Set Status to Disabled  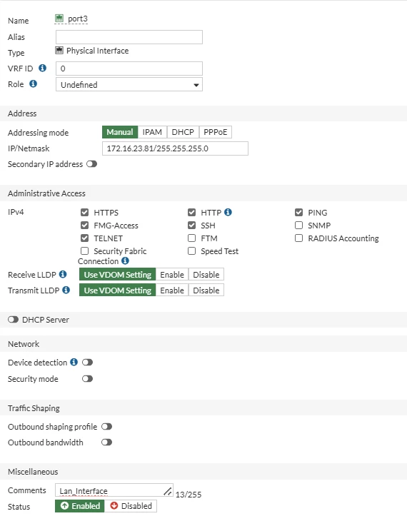tap(131, 505)
